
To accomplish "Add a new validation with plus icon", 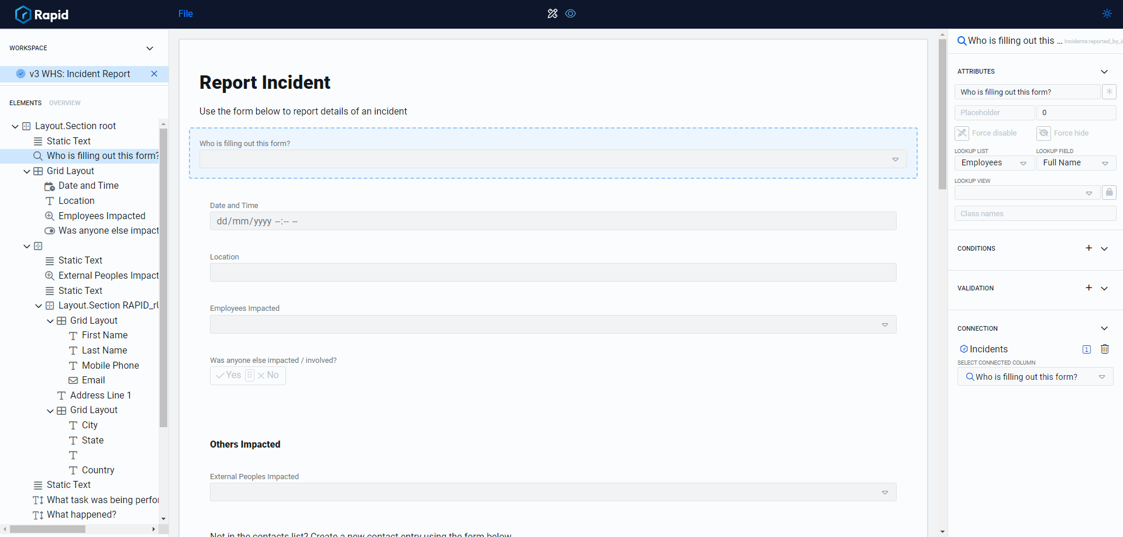I will [1088, 287].
